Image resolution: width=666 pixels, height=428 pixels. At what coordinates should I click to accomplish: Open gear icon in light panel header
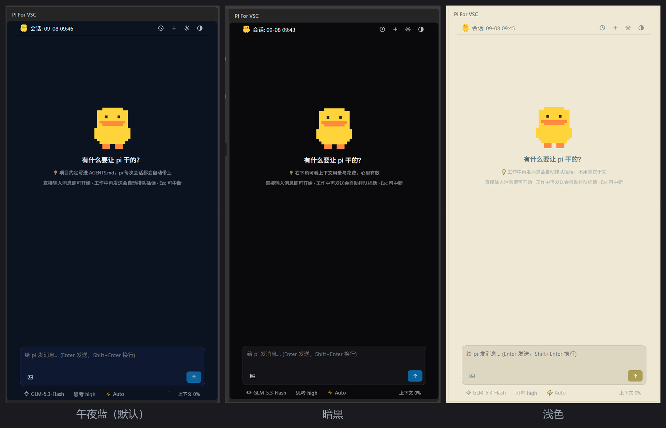(628, 28)
